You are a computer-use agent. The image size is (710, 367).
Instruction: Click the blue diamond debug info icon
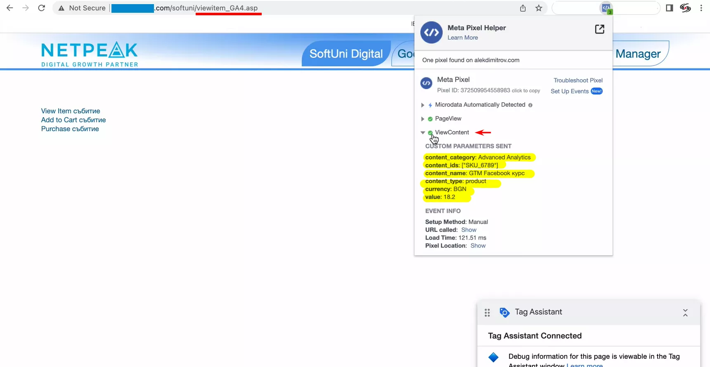point(493,357)
